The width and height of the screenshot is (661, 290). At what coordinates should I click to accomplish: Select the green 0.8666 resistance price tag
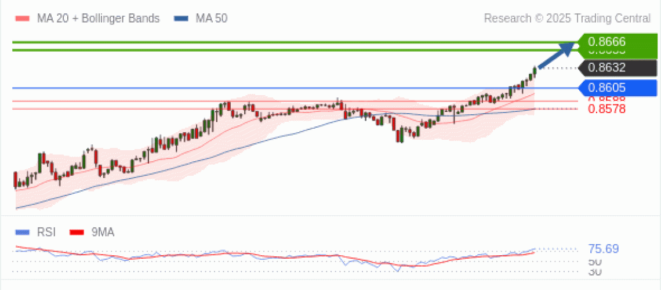pyautogui.click(x=617, y=42)
